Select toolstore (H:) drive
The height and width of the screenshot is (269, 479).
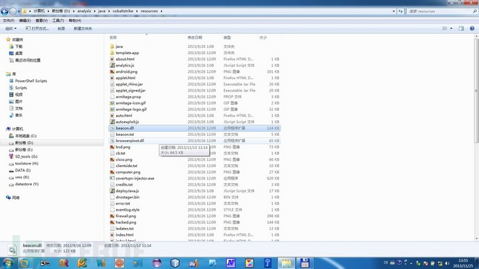(24, 164)
